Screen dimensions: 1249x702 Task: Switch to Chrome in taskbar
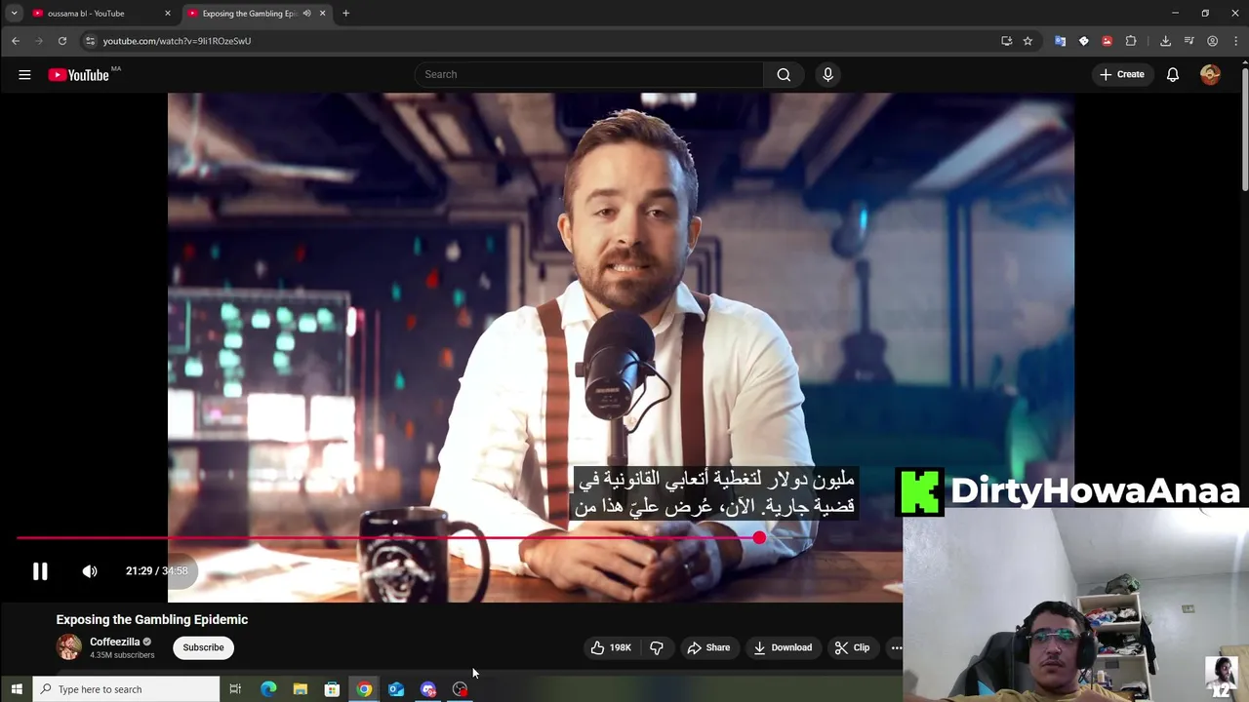point(364,689)
